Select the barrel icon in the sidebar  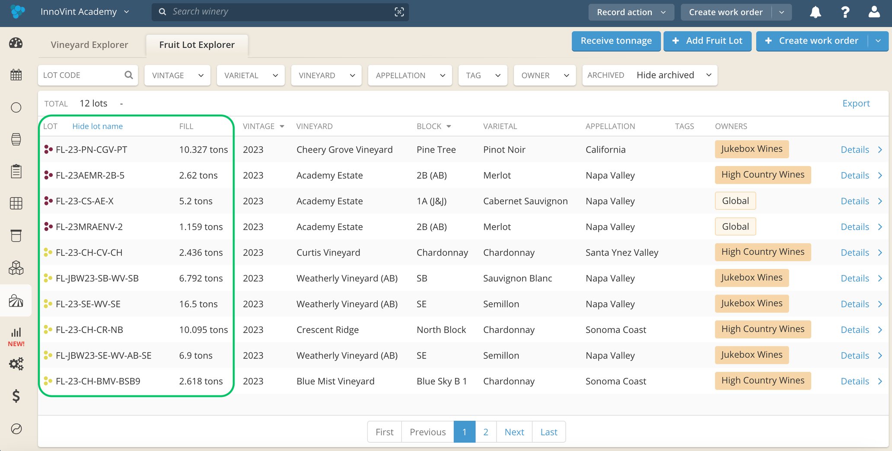pyautogui.click(x=16, y=139)
